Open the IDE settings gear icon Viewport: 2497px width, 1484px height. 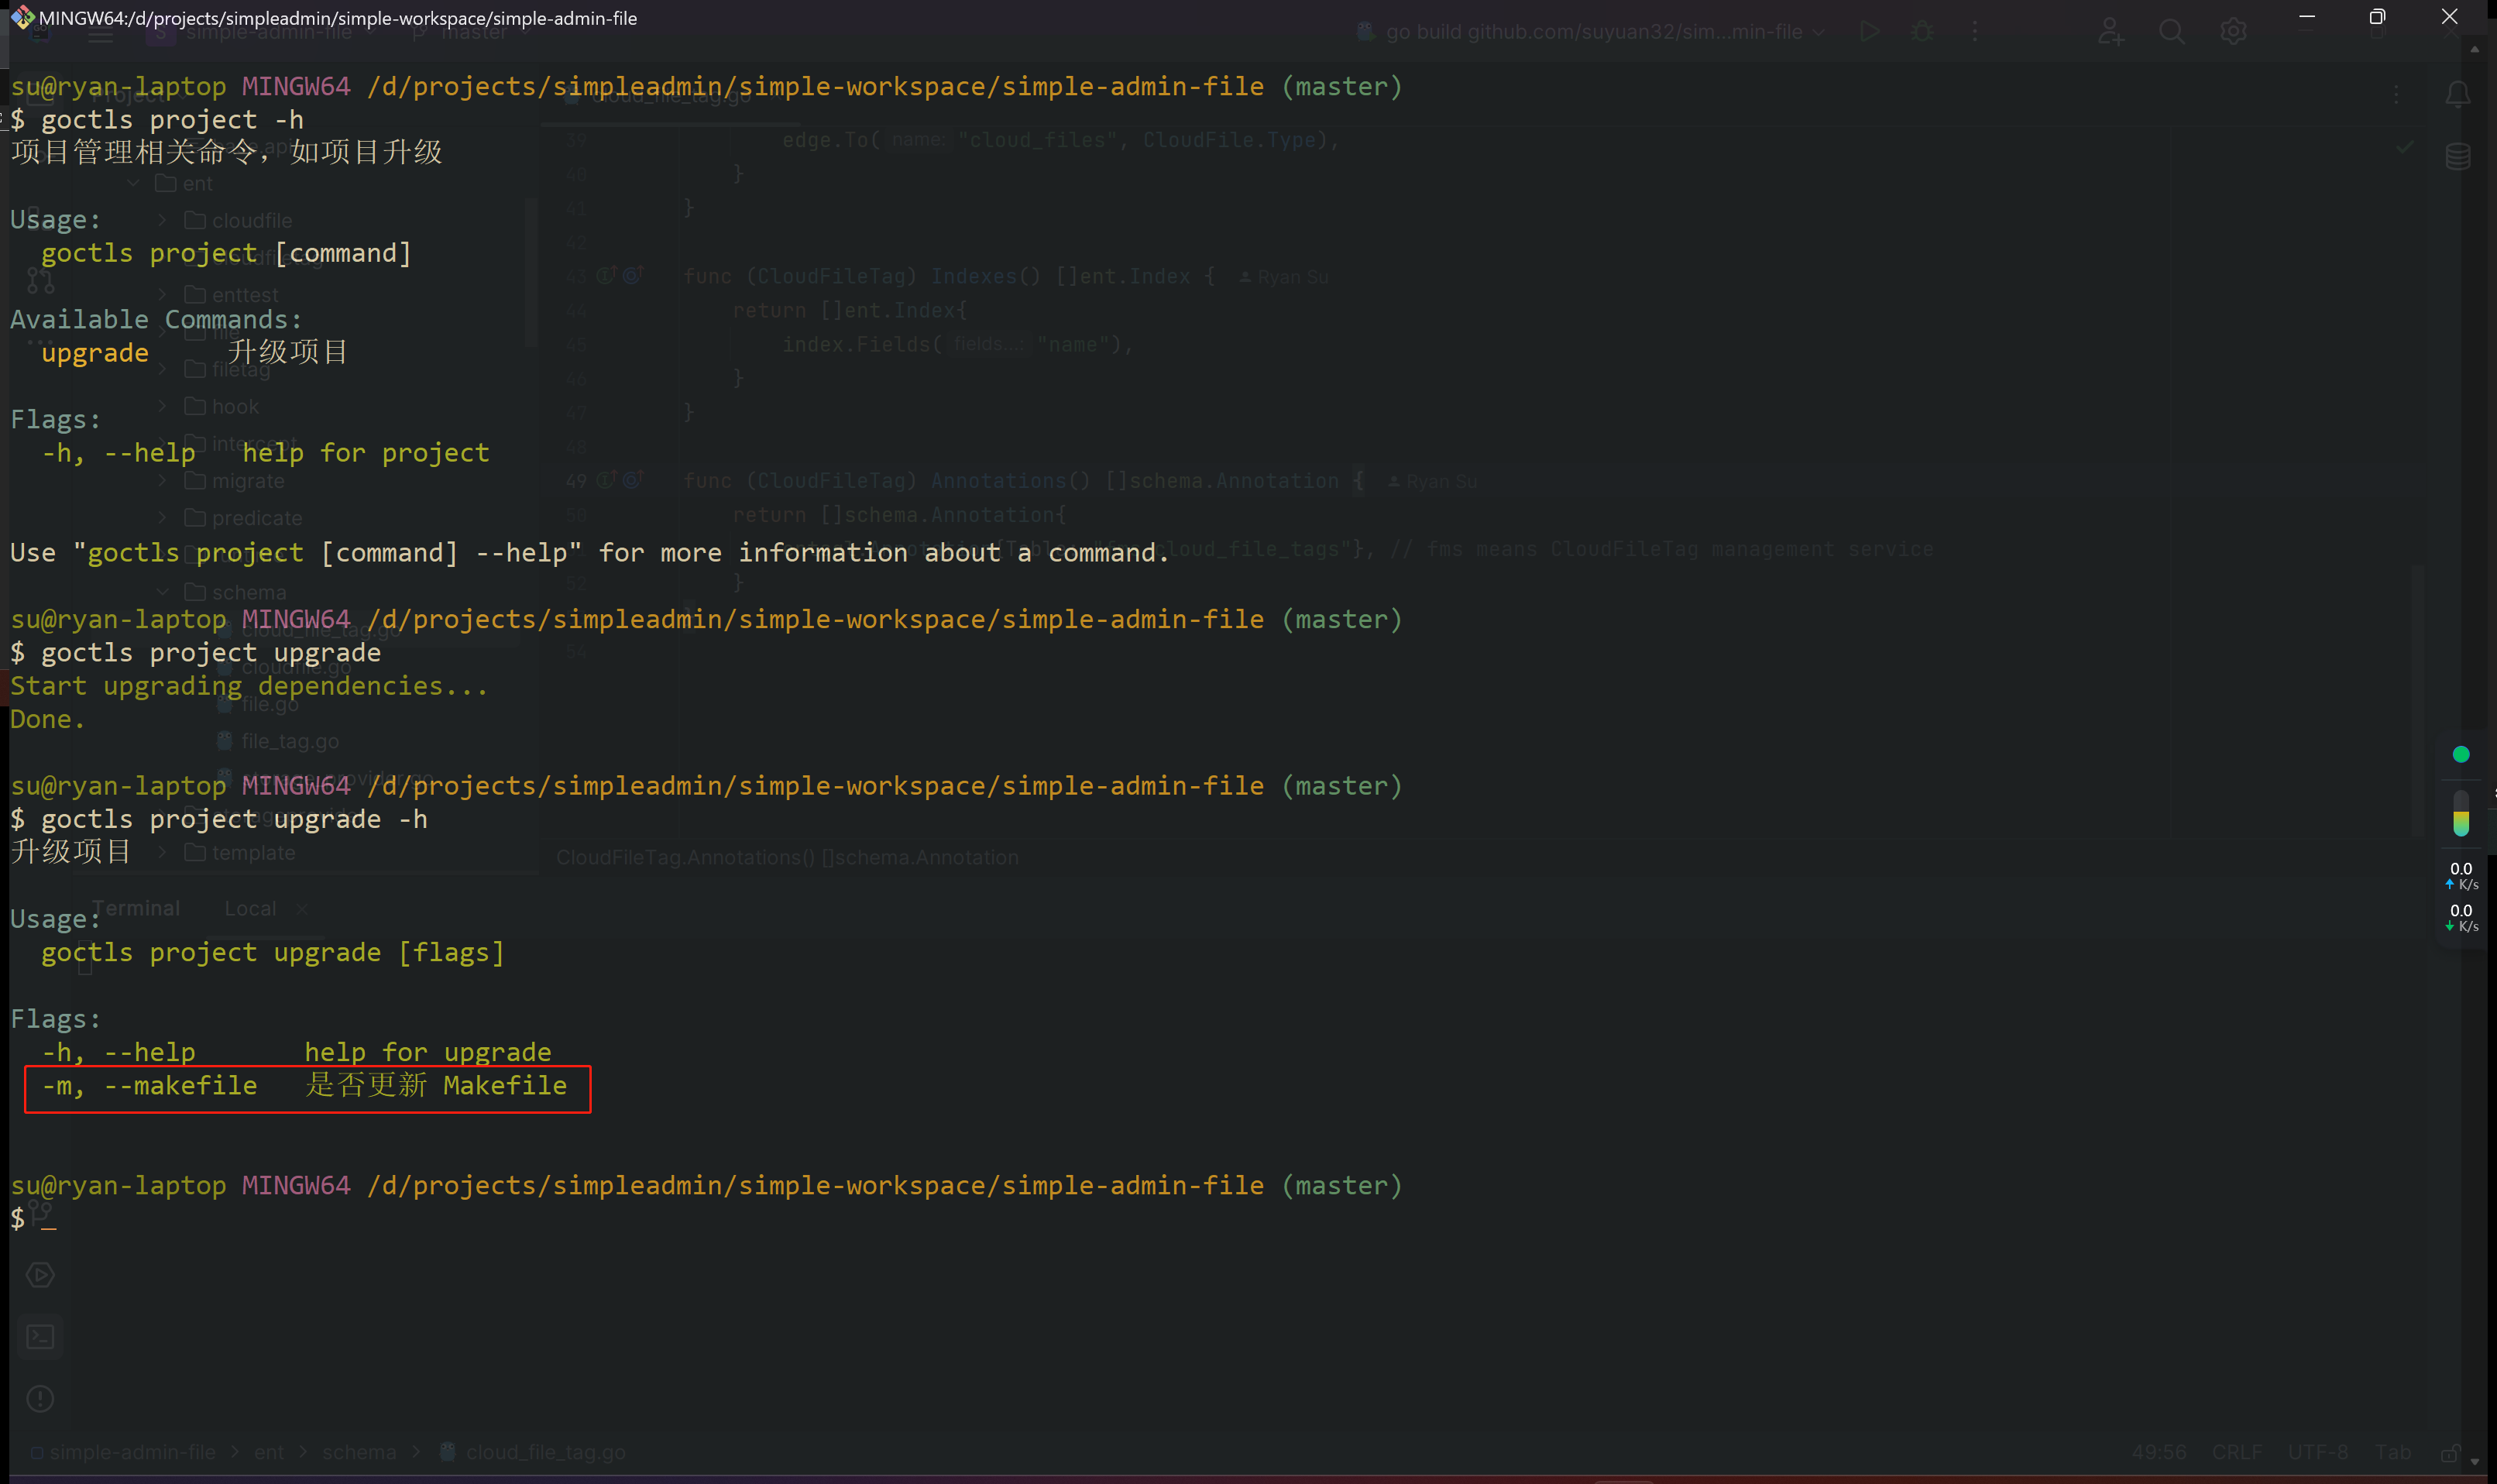point(2233,32)
